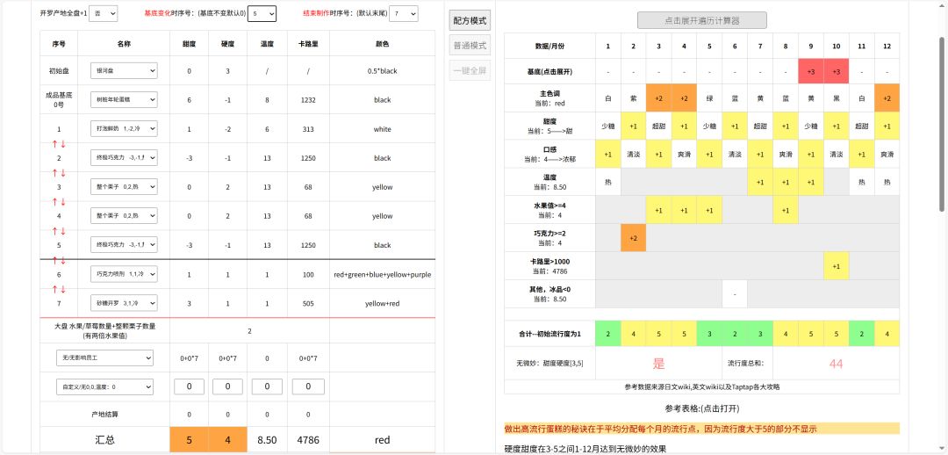This screenshot has width=948, height=455.
Task: Click the 产地结算 row label
Action: (105, 415)
